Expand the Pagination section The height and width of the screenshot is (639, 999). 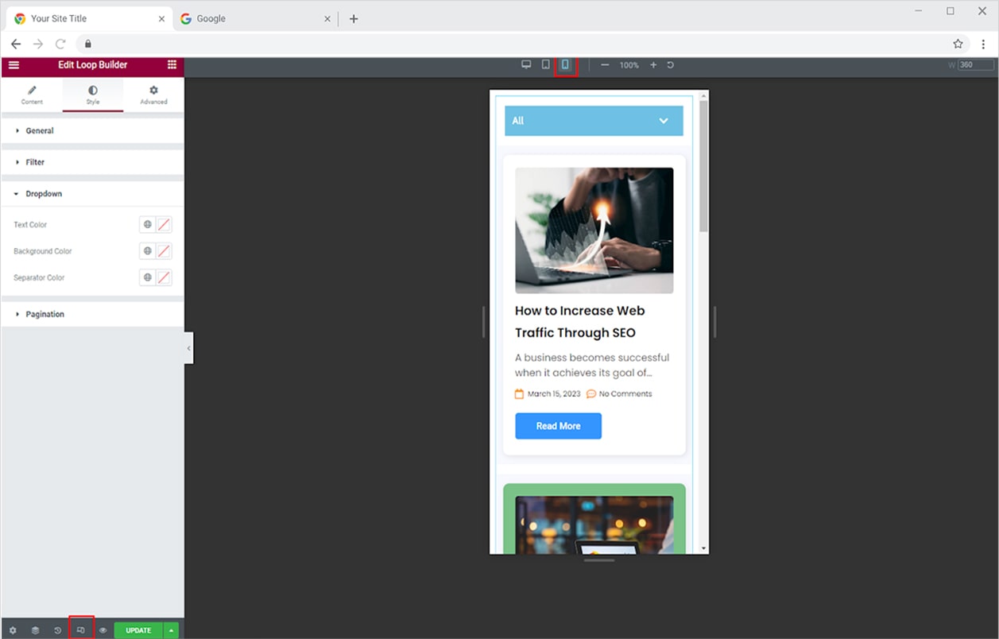click(45, 314)
